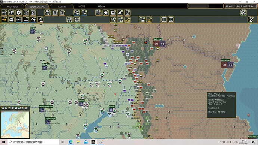Open the "W" document icon
The width and height of the screenshot is (258, 145).
(113, 13)
